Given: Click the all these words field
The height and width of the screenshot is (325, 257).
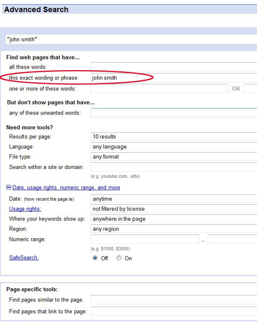Looking at the screenshot, I should click(174, 67).
